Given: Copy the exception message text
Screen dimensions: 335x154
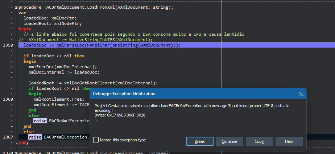Looking at the screenshot, I should click(259, 141).
